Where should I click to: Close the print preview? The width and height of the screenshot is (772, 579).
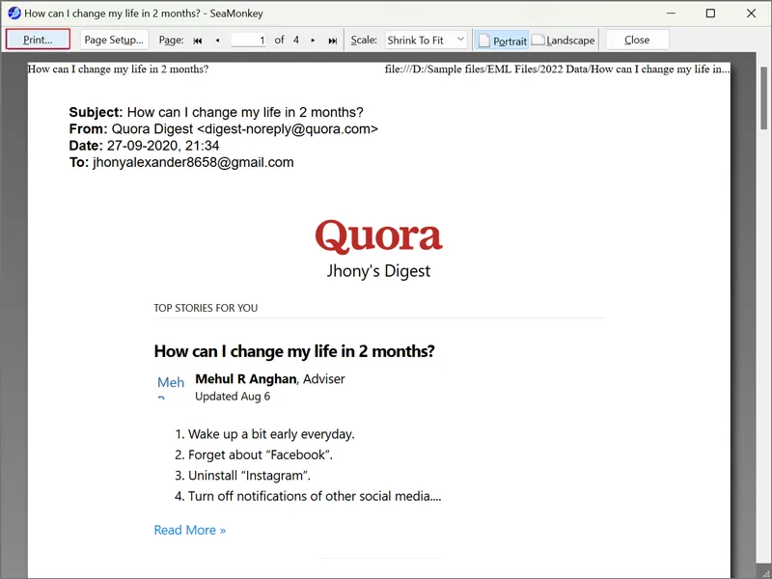637,40
